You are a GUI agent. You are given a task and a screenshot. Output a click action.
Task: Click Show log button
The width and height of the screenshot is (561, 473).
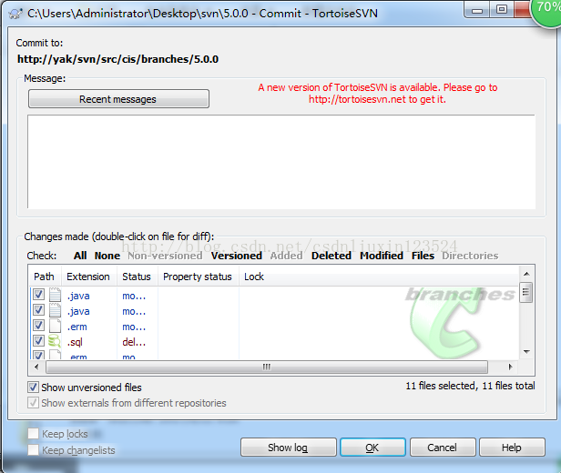289,448
